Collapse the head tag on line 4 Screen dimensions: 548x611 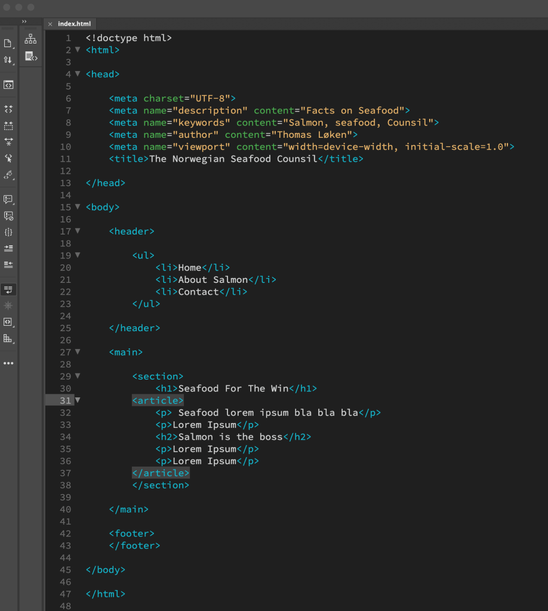pos(78,74)
